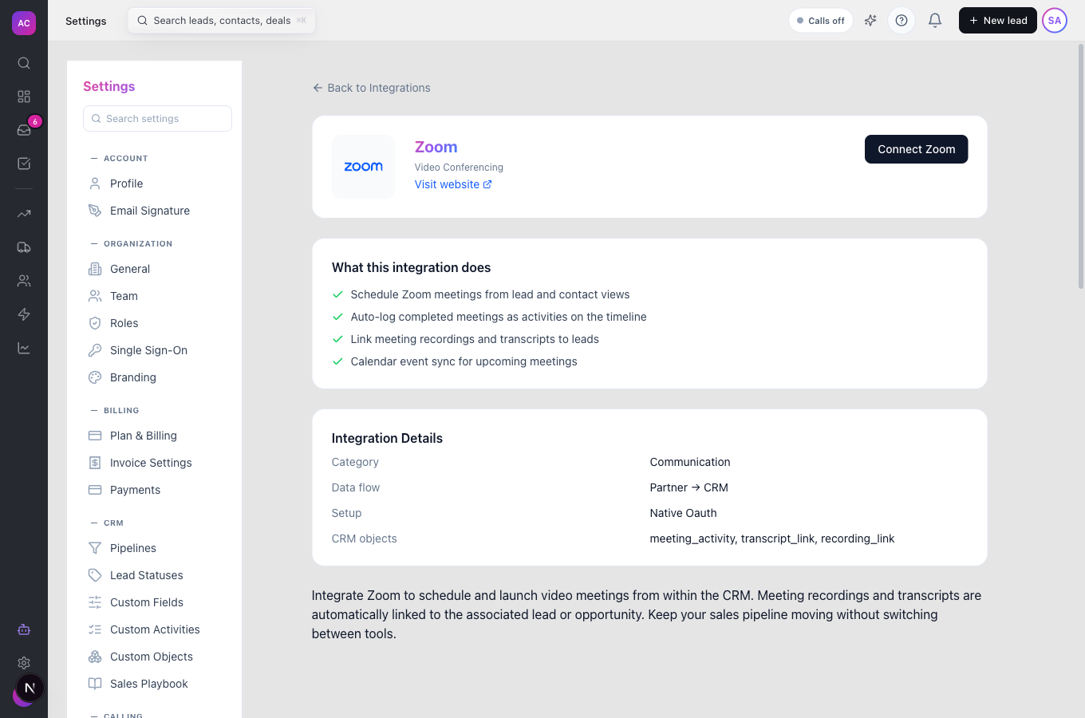Image resolution: width=1085 pixels, height=718 pixels.
Task: Open help question mark icon
Action: (902, 21)
